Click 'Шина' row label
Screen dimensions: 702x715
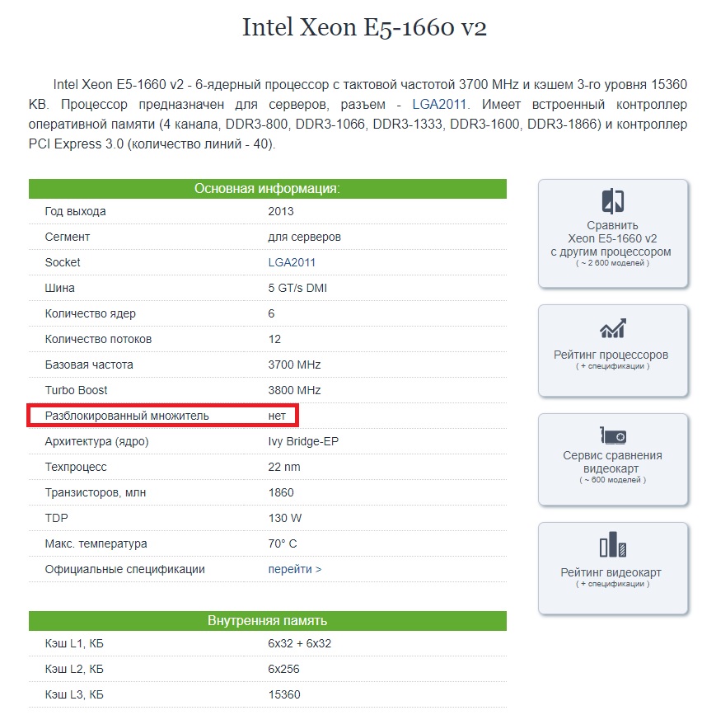pos(59,288)
